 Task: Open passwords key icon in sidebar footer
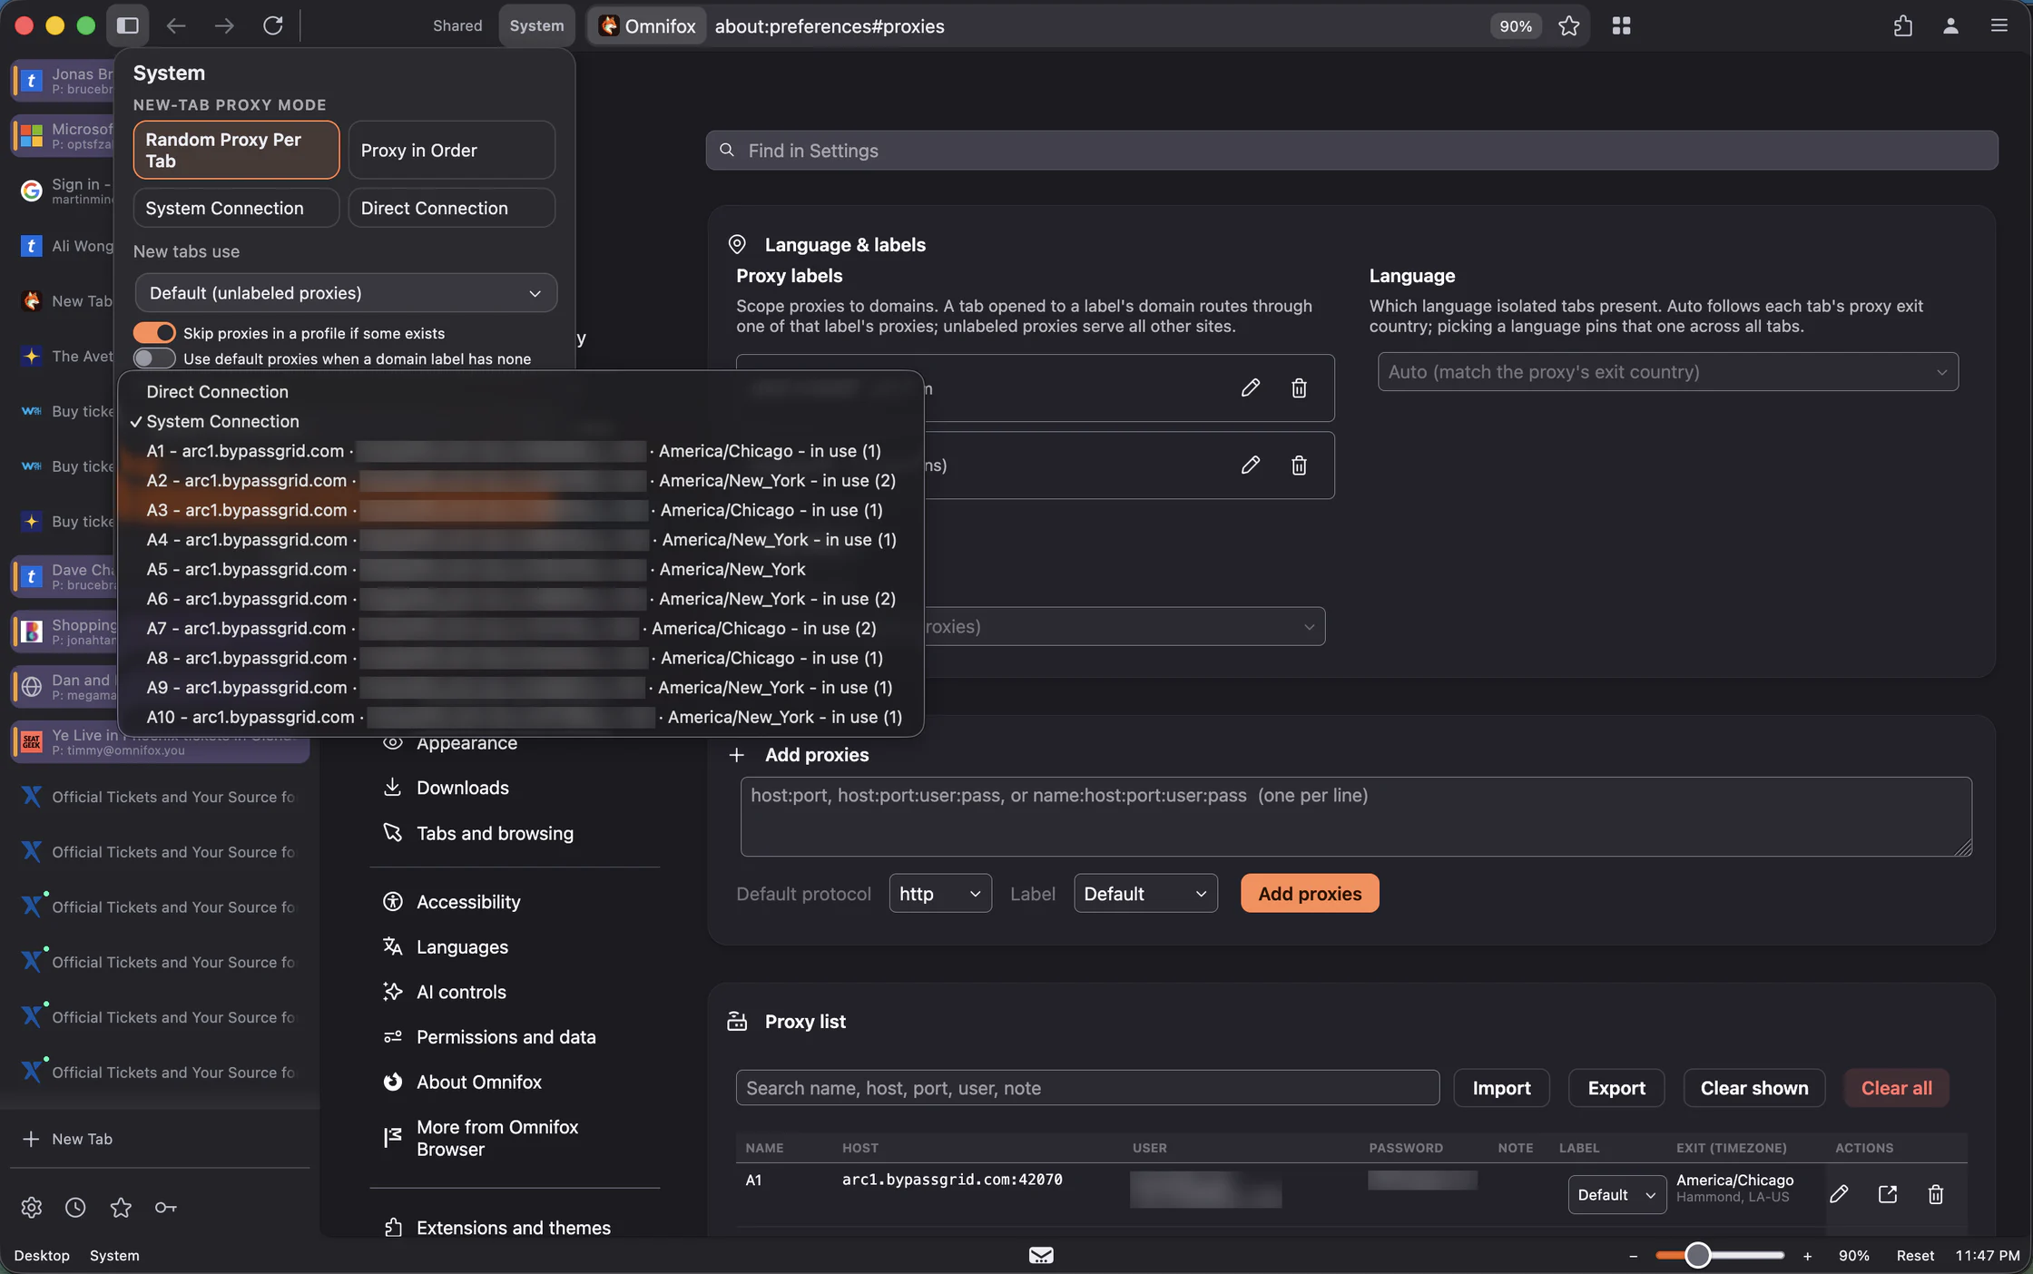pyautogui.click(x=165, y=1207)
